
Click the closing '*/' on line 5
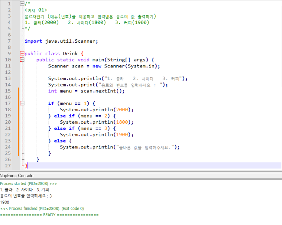pos(27,28)
